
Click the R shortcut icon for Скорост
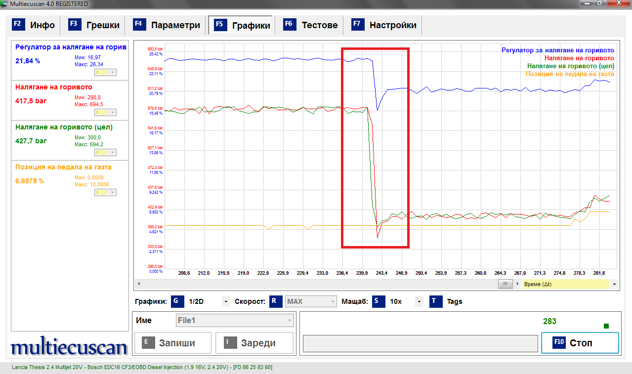pyautogui.click(x=275, y=301)
